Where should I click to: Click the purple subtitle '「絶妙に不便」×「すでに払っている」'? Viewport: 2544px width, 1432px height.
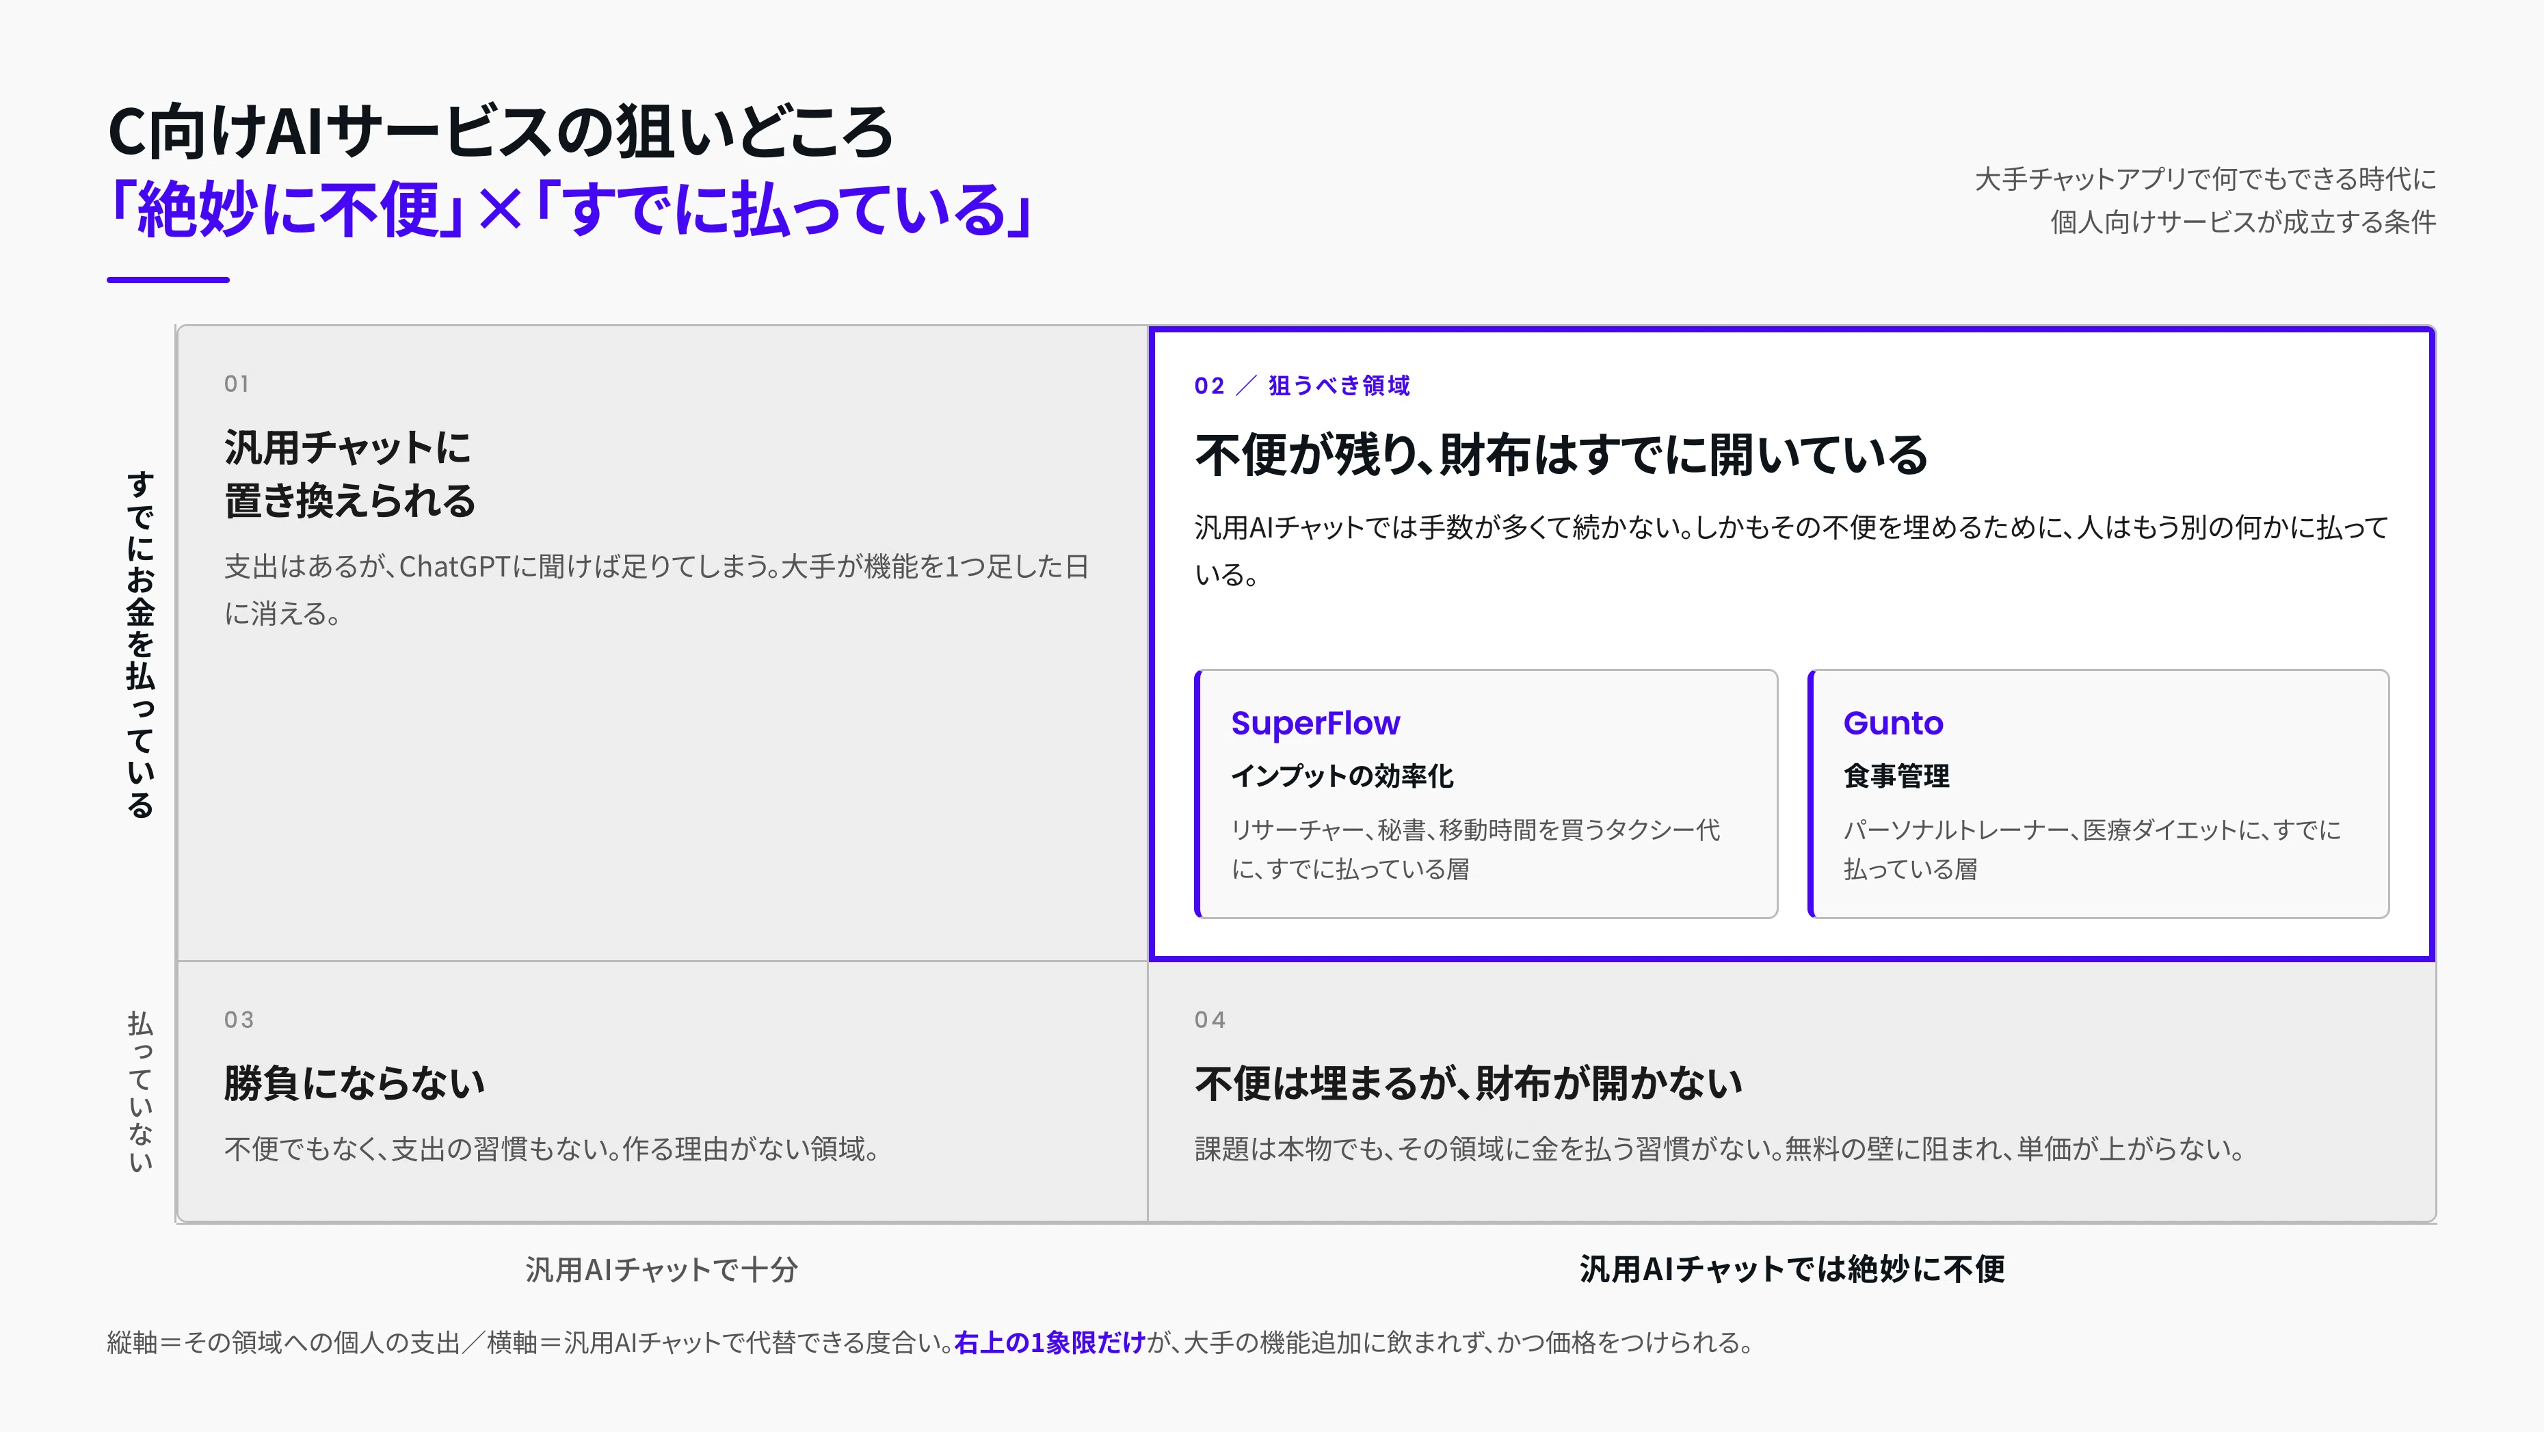click(570, 211)
